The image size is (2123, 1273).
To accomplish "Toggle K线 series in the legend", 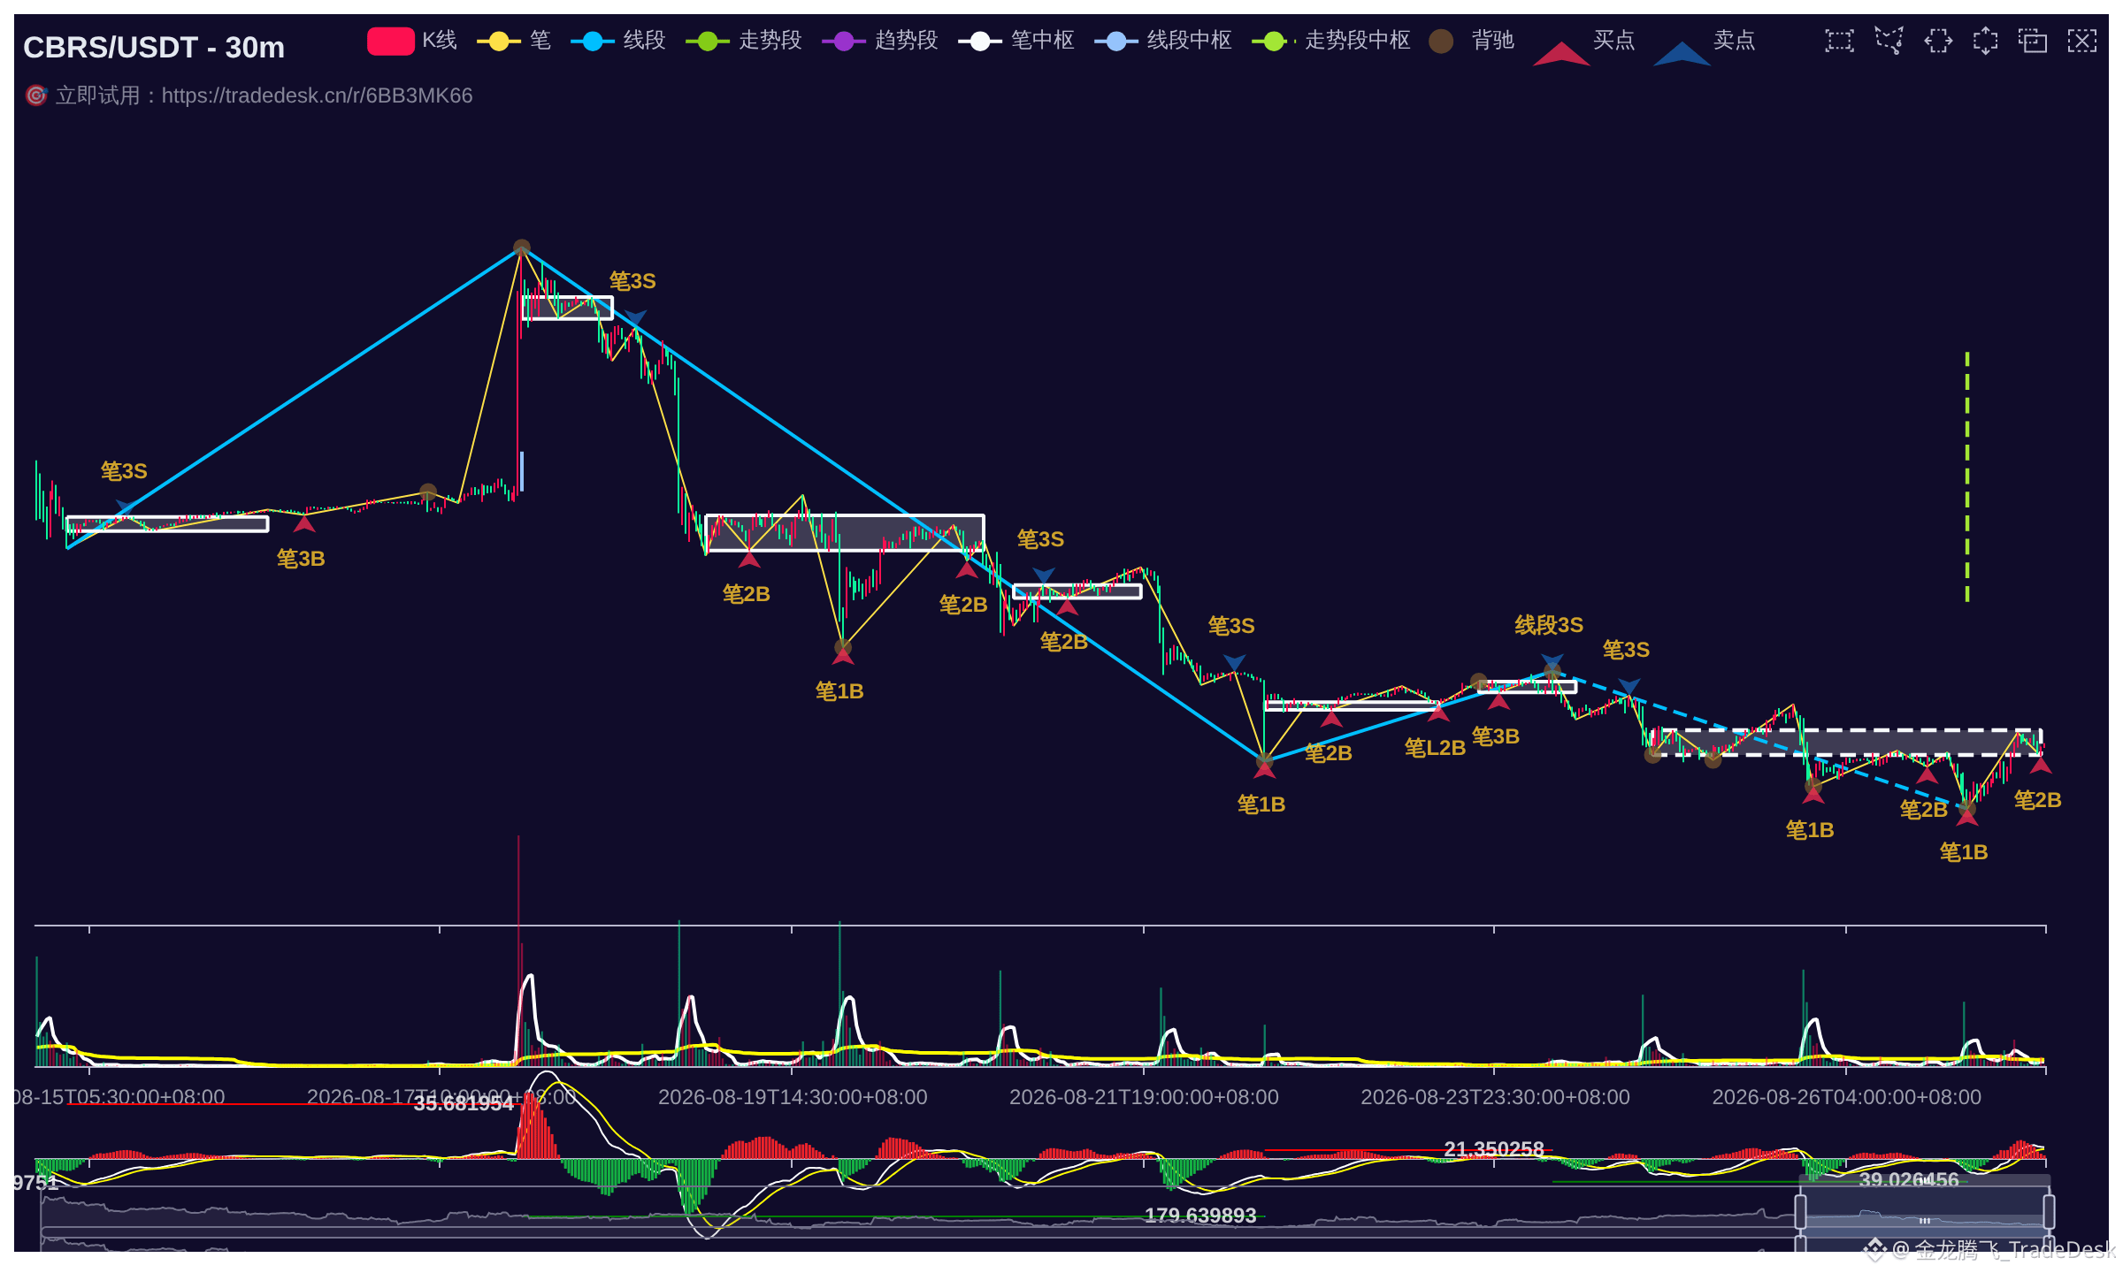I will (x=412, y=41).
